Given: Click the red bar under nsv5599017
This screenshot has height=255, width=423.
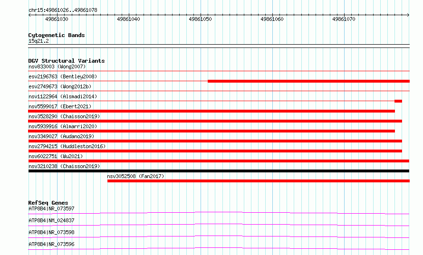Looking at the screenshot, I should point(211,111).
